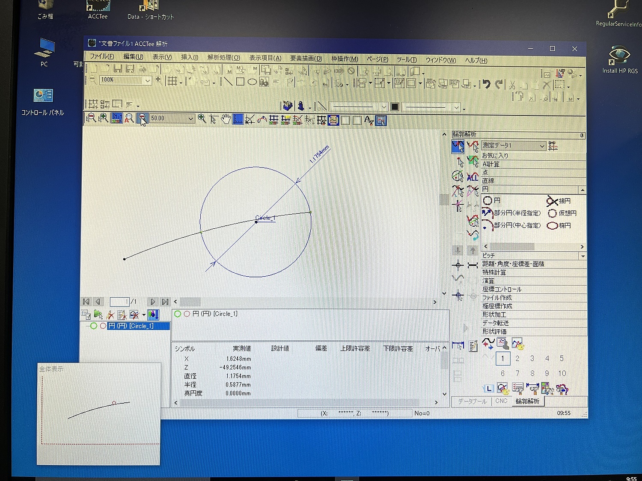642x481 pixels.
Task: Toggle the red circle in results header
Action: click(187, 314)
